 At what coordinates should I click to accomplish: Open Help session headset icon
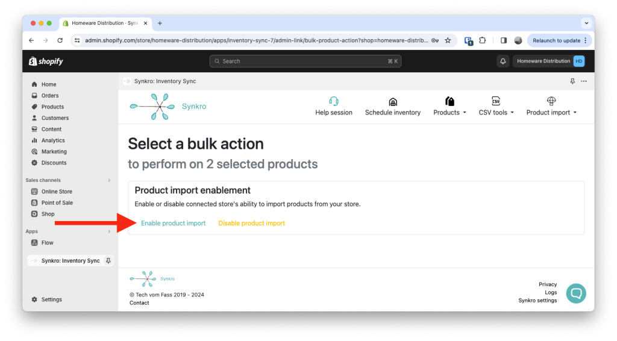(x=334, y=101)
